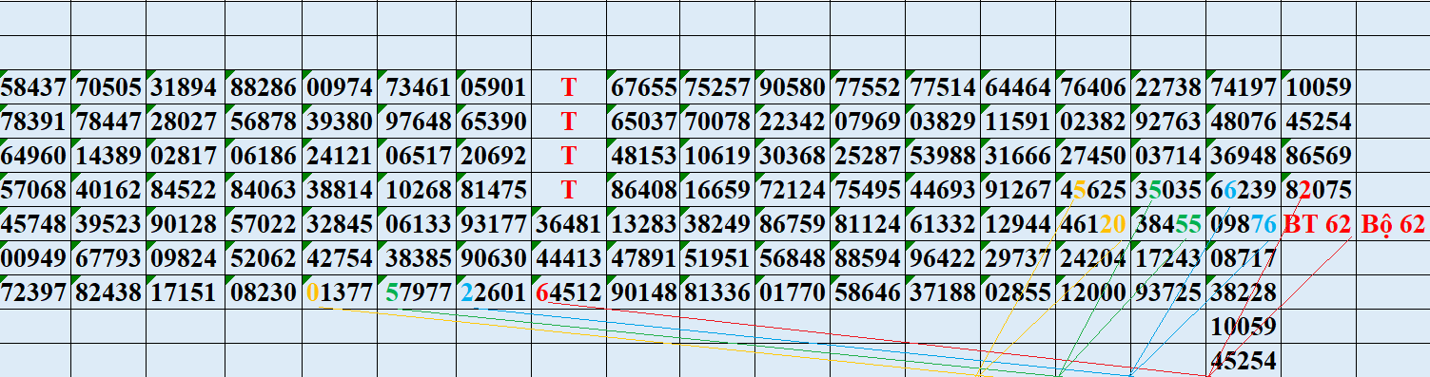Select the 44413 cell
Image resolution: width=1430 pixels, height=377 pixels.
568,257
